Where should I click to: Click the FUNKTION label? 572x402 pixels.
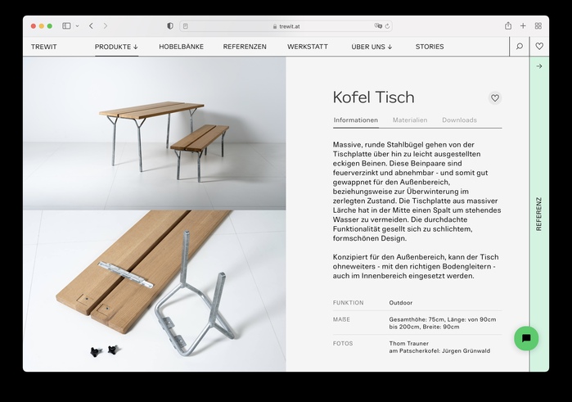coord(348,303)
